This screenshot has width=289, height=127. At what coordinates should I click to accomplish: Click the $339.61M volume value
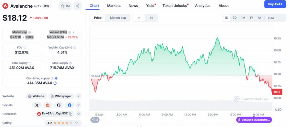[55, 37]
